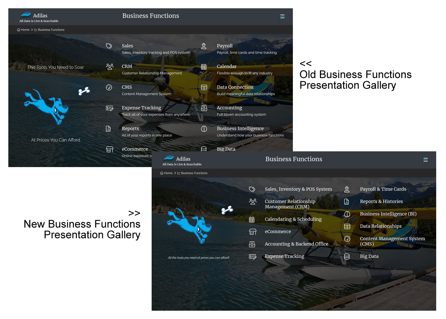Screen dimensions: 446x319
Task: Click the receipt icon beside Accounting & Backend Office
Action: click(x=252, y=244)
